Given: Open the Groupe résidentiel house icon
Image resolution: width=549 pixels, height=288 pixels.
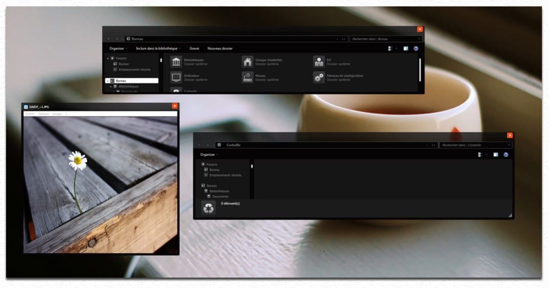Looking at the screenshot, I should (247, 62).
